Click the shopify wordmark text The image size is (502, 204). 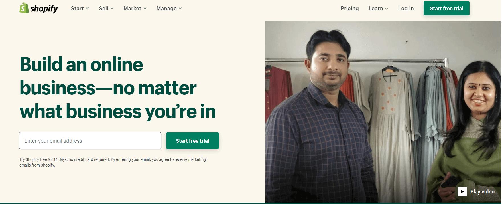(x=44, y=9)
